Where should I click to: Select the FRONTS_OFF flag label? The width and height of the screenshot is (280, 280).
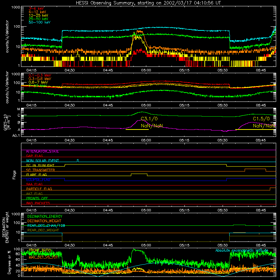[x=37, y=198]
